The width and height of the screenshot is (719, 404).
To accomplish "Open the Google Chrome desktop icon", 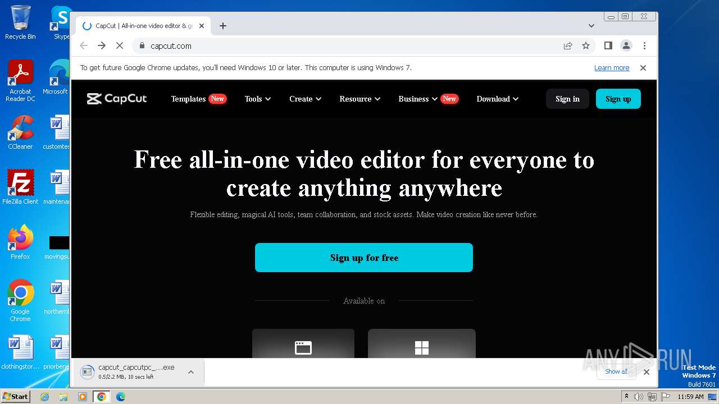I will 20,301.
